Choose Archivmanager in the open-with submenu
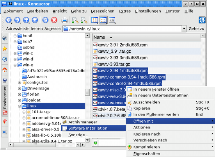This screenshot has width=215, height=157. pos(94,122)
